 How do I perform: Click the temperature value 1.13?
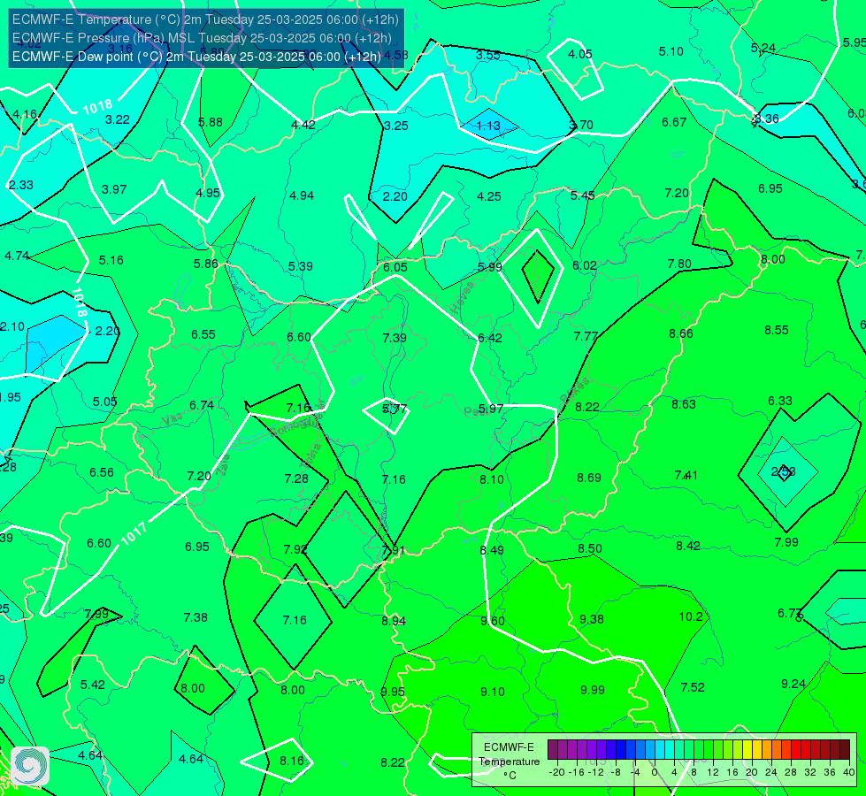488,126
